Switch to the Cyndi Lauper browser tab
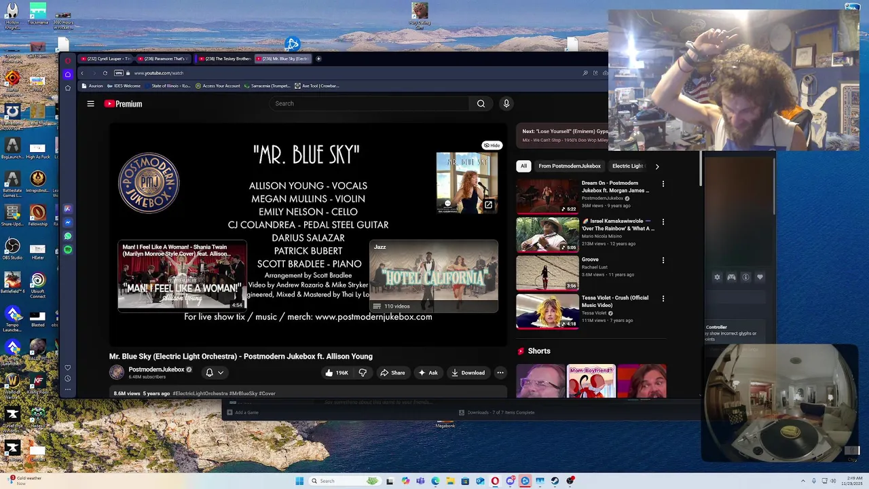The image size is (869, 489). click(105, 58)
